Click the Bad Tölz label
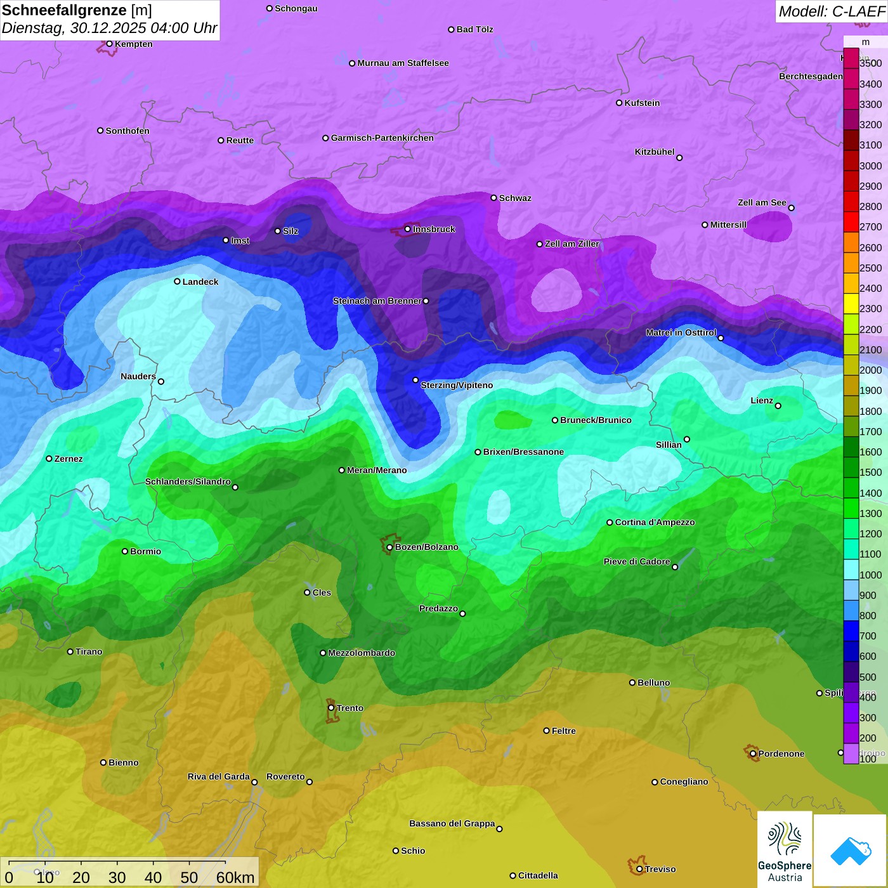The image size is (888, 888). (x=474, y=29)
